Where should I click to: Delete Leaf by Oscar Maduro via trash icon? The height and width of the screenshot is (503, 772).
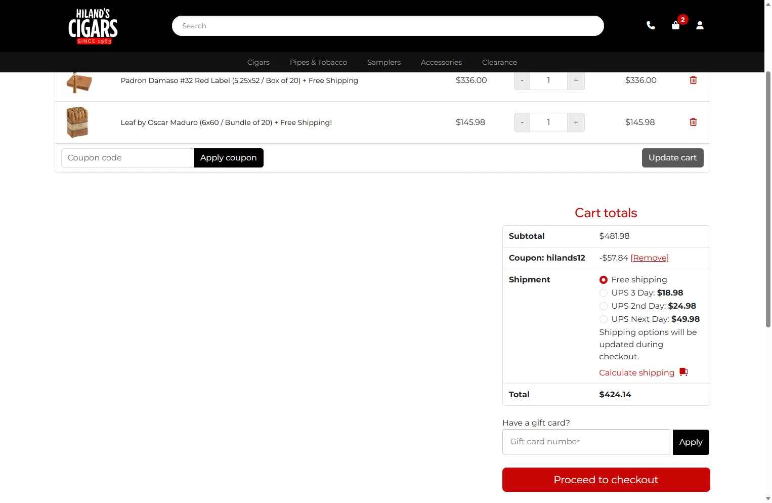tap(694, 122)
